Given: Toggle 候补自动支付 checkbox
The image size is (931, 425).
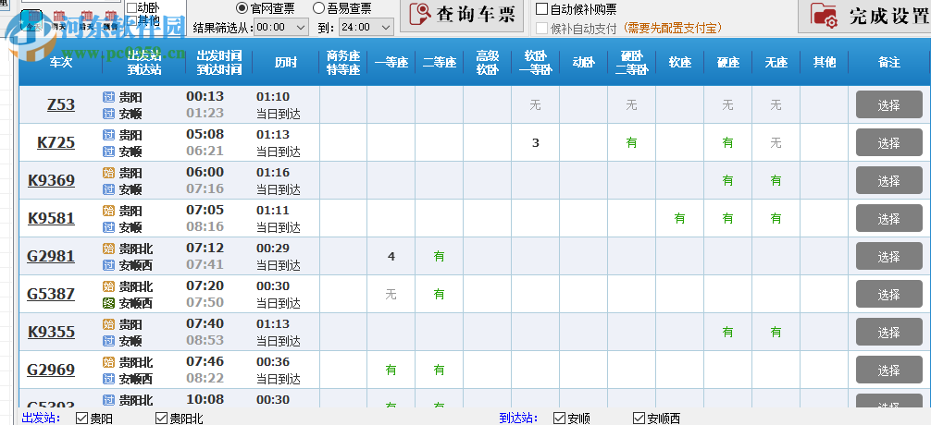Looking at the screenshot, I should [x=541, y=28].
